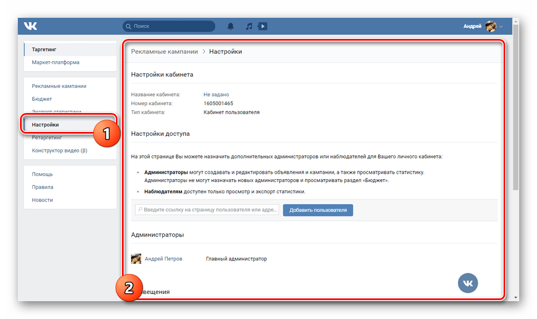
Task: Click the Администраторы section heading
Action: tap(158, 234)
